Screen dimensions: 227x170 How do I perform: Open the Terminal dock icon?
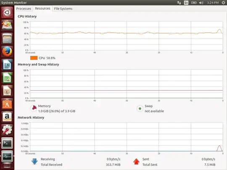click(x=7, y=143)
